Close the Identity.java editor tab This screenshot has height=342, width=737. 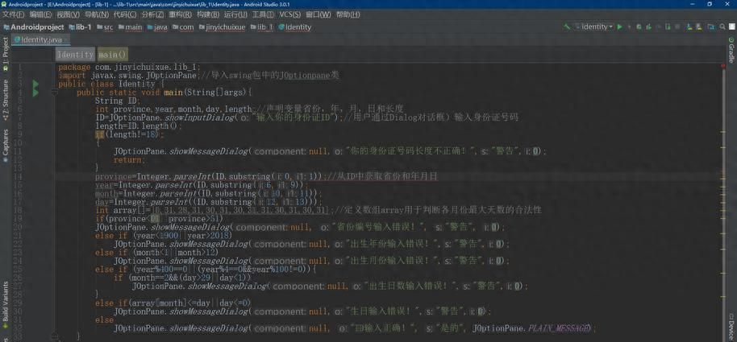pos(67,40)
